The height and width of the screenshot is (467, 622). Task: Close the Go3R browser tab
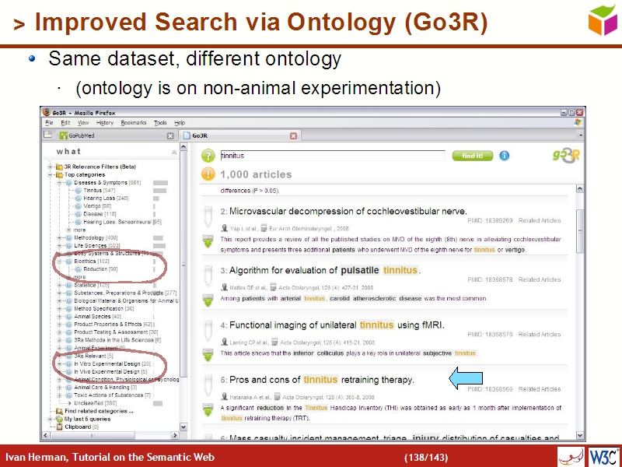click(x=293, y=135)
